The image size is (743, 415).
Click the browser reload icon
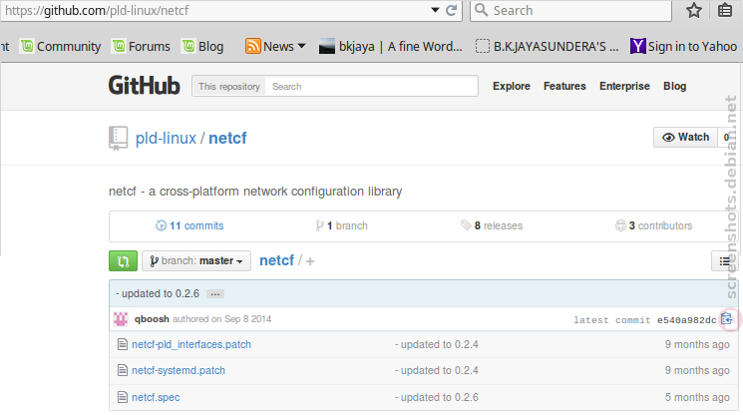[x=451, y=10]
